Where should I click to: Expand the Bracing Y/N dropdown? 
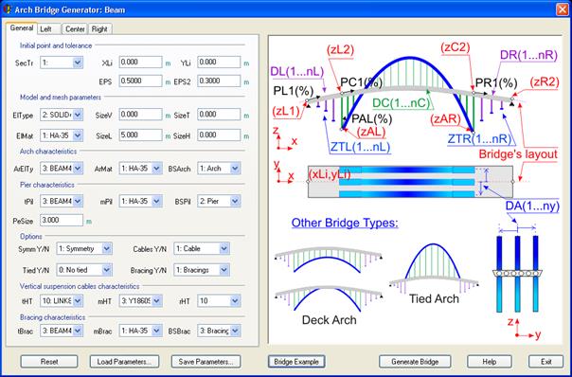coord(202,270)
